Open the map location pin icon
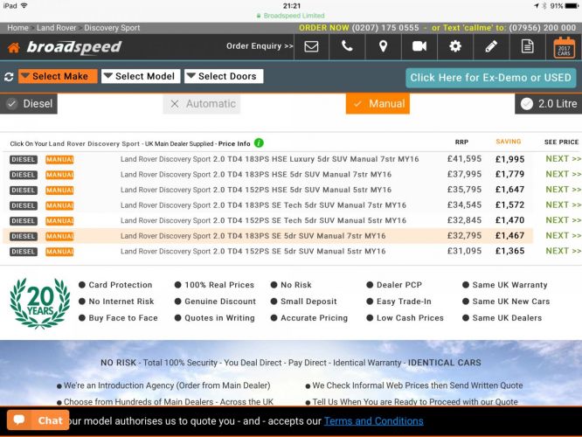This screenshot has width=582, height=437. point(383,46)
